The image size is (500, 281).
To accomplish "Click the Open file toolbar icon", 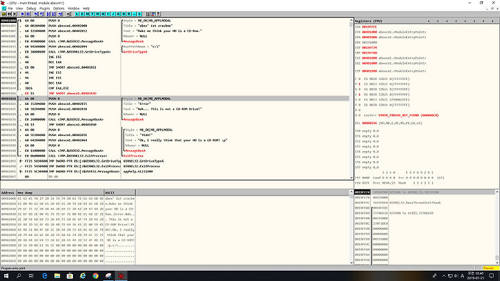I will point(4,14).
